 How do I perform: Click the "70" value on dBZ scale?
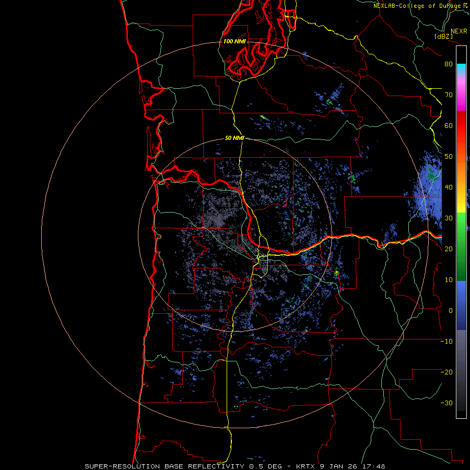click(x=449, y=95)
